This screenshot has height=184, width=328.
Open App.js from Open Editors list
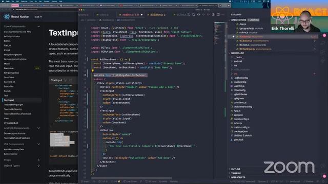click(242, 25)
